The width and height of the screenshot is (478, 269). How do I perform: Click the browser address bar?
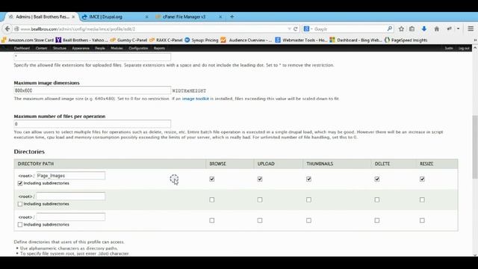coord(152,29)
